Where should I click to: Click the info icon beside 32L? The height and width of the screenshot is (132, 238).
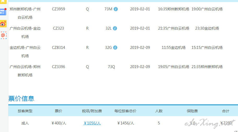coord(115,28)
